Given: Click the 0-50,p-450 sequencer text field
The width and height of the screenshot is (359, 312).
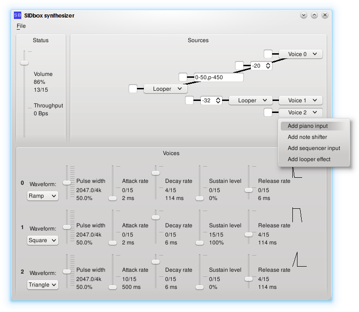Looking at the screenshot, I should [x=218, y=77].
